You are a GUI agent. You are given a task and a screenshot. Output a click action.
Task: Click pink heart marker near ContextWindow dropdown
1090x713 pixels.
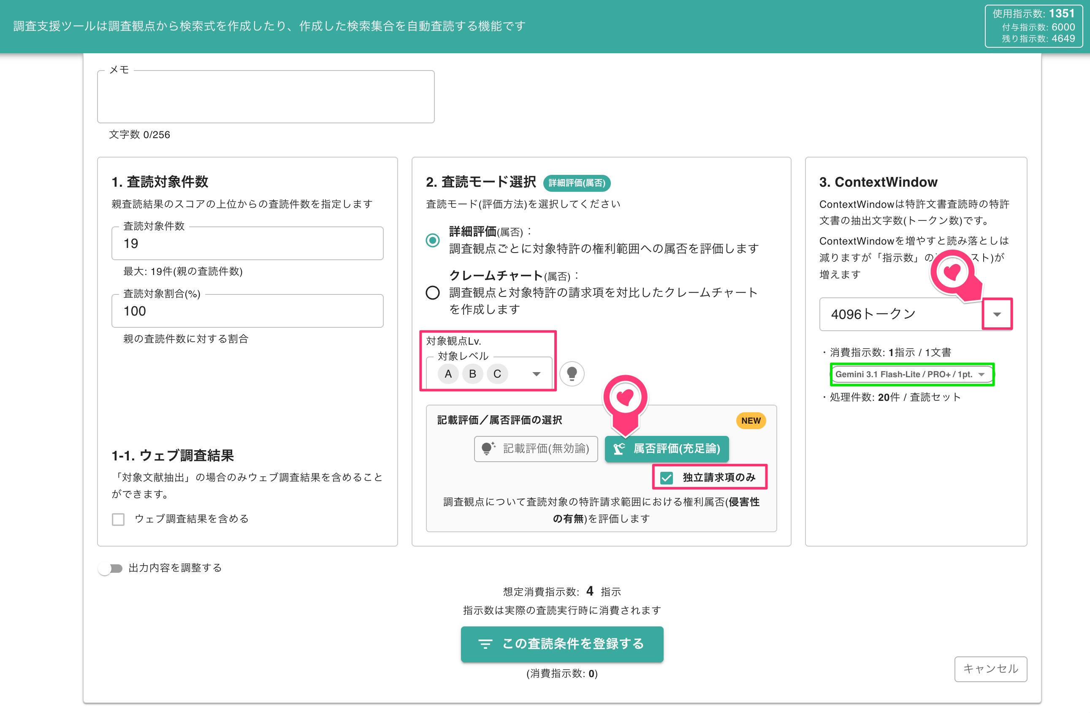point(953,272)
